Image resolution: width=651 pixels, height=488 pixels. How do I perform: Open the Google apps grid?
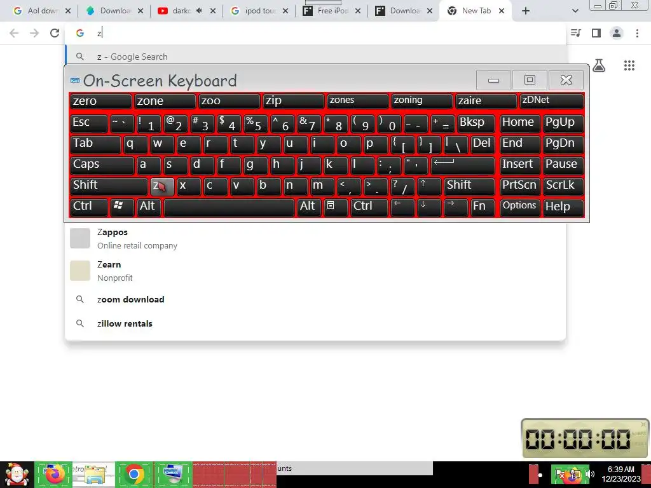(629, 65)
